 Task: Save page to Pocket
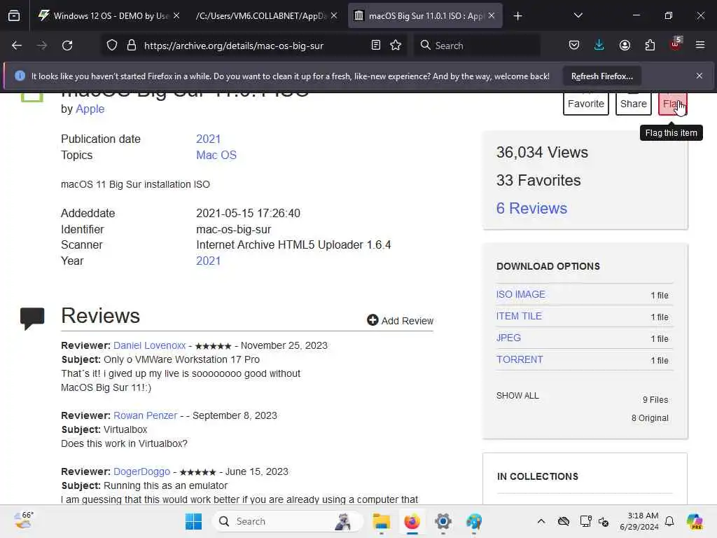[x=574, y=46]
